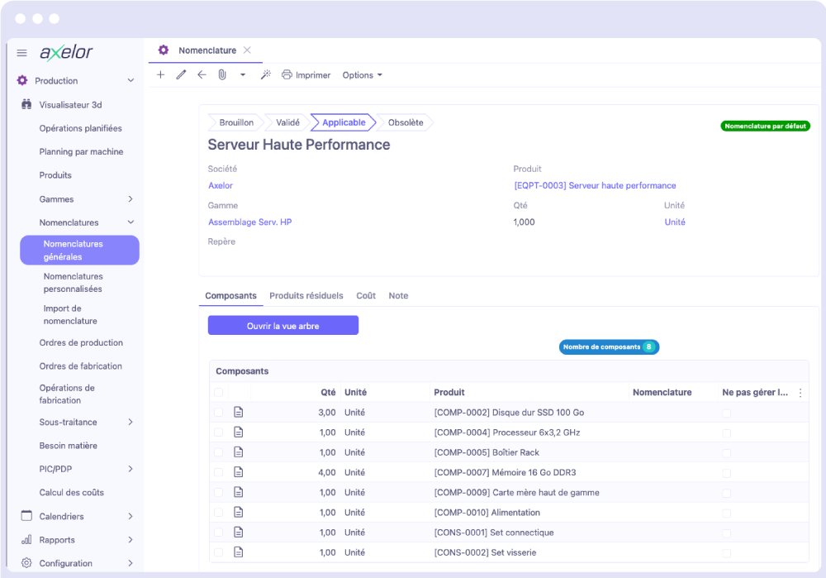Toggle the select-all checkbox in Composants header
Viewport: 826px width, 578px height.
pyautogui.click(x=218, y=393)
